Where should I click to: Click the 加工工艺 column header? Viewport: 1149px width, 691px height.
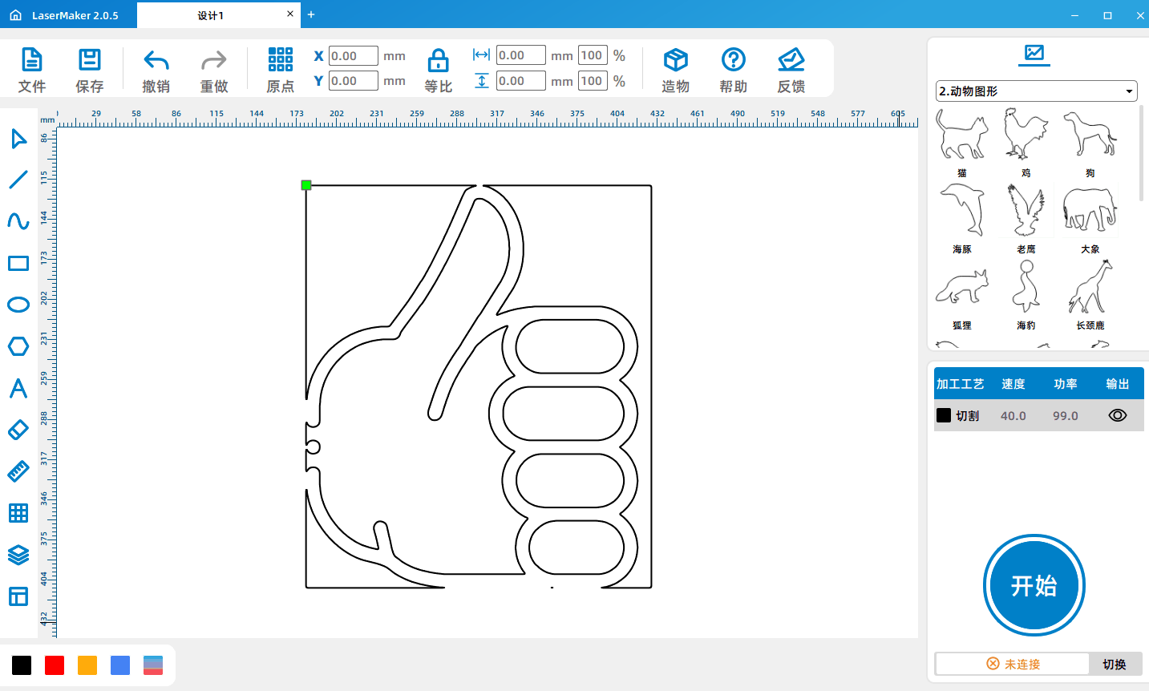pyautogui.click(x=961, y=384)
